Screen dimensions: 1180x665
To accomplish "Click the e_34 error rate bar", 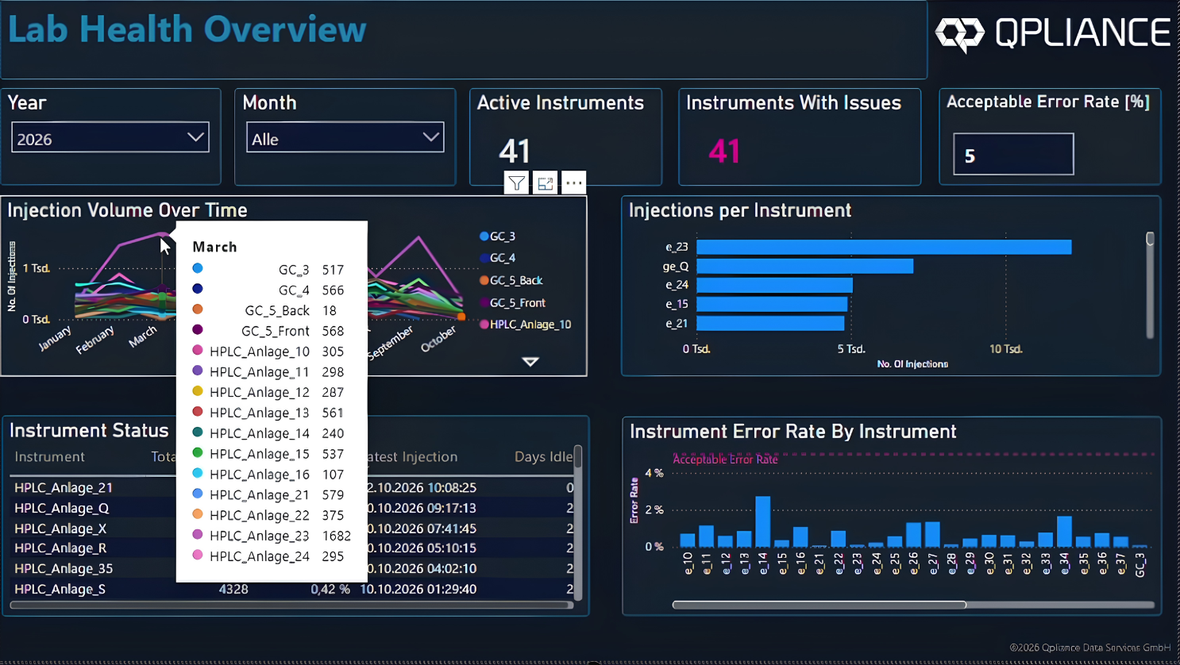I will [x=1065, y=532].
